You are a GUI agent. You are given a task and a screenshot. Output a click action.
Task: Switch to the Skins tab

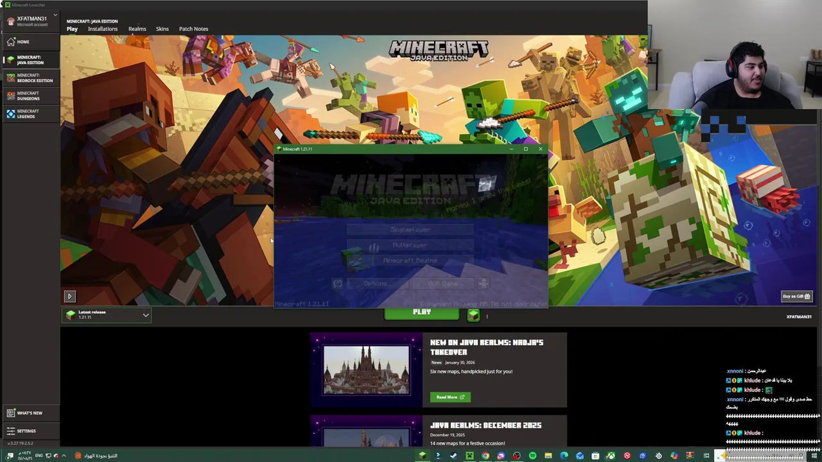[162, 29]
